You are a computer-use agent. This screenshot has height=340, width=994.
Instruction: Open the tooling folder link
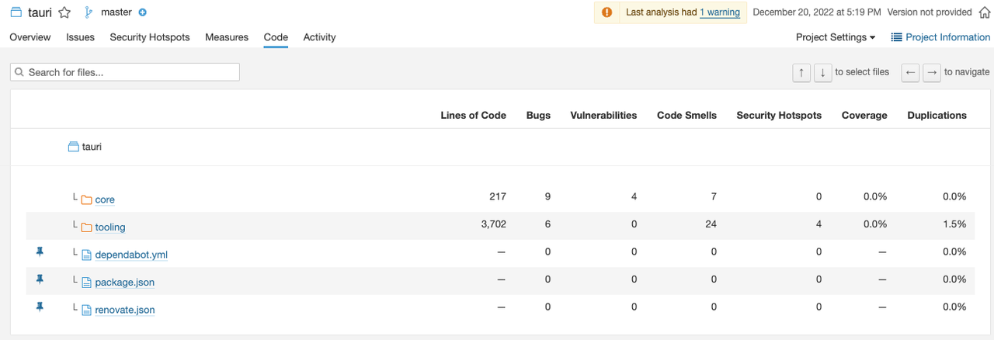(109, 227)
